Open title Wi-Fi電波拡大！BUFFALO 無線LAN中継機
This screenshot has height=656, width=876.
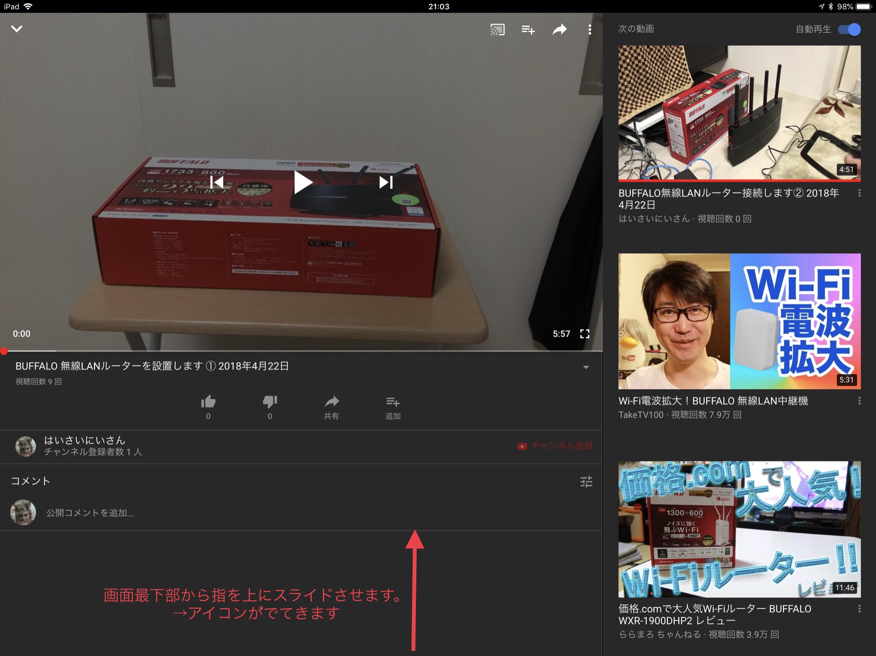[x=713, y=401]
